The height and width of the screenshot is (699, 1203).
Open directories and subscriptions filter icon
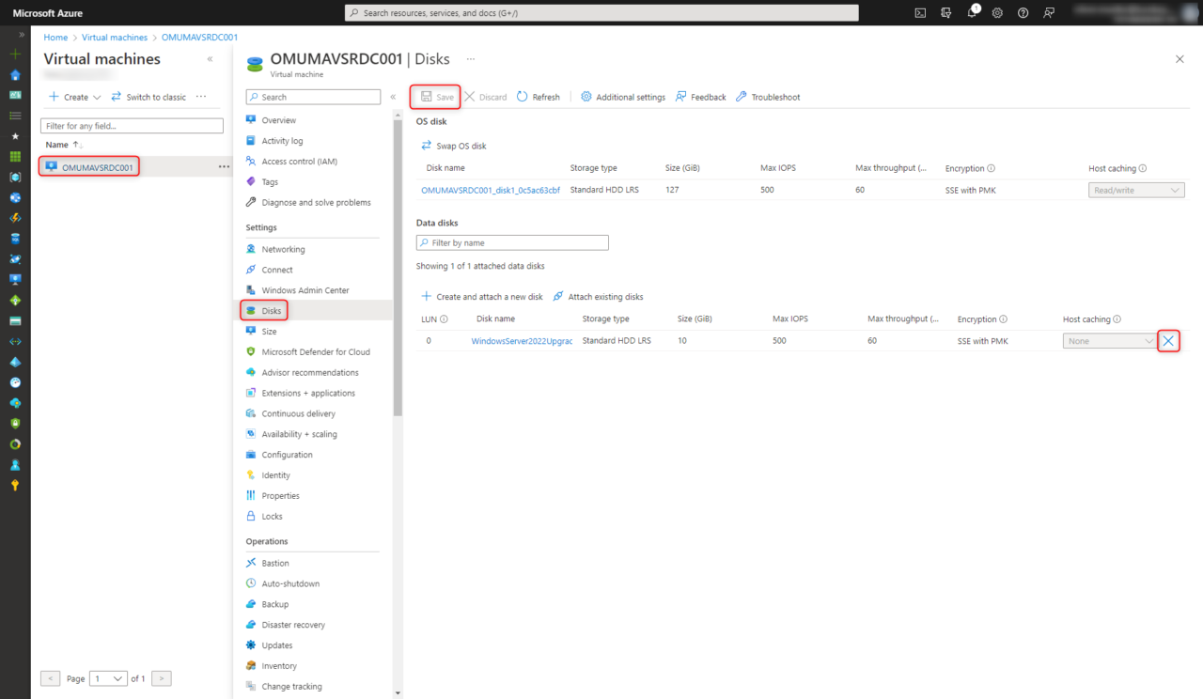tap(945, 12)
